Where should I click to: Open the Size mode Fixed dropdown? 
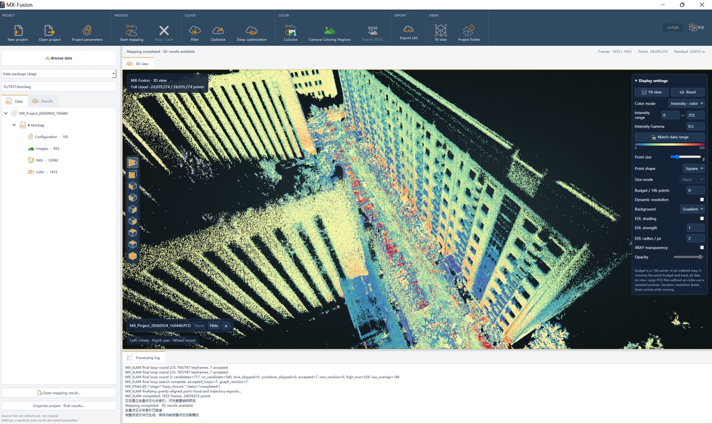[x=692, y=180]
